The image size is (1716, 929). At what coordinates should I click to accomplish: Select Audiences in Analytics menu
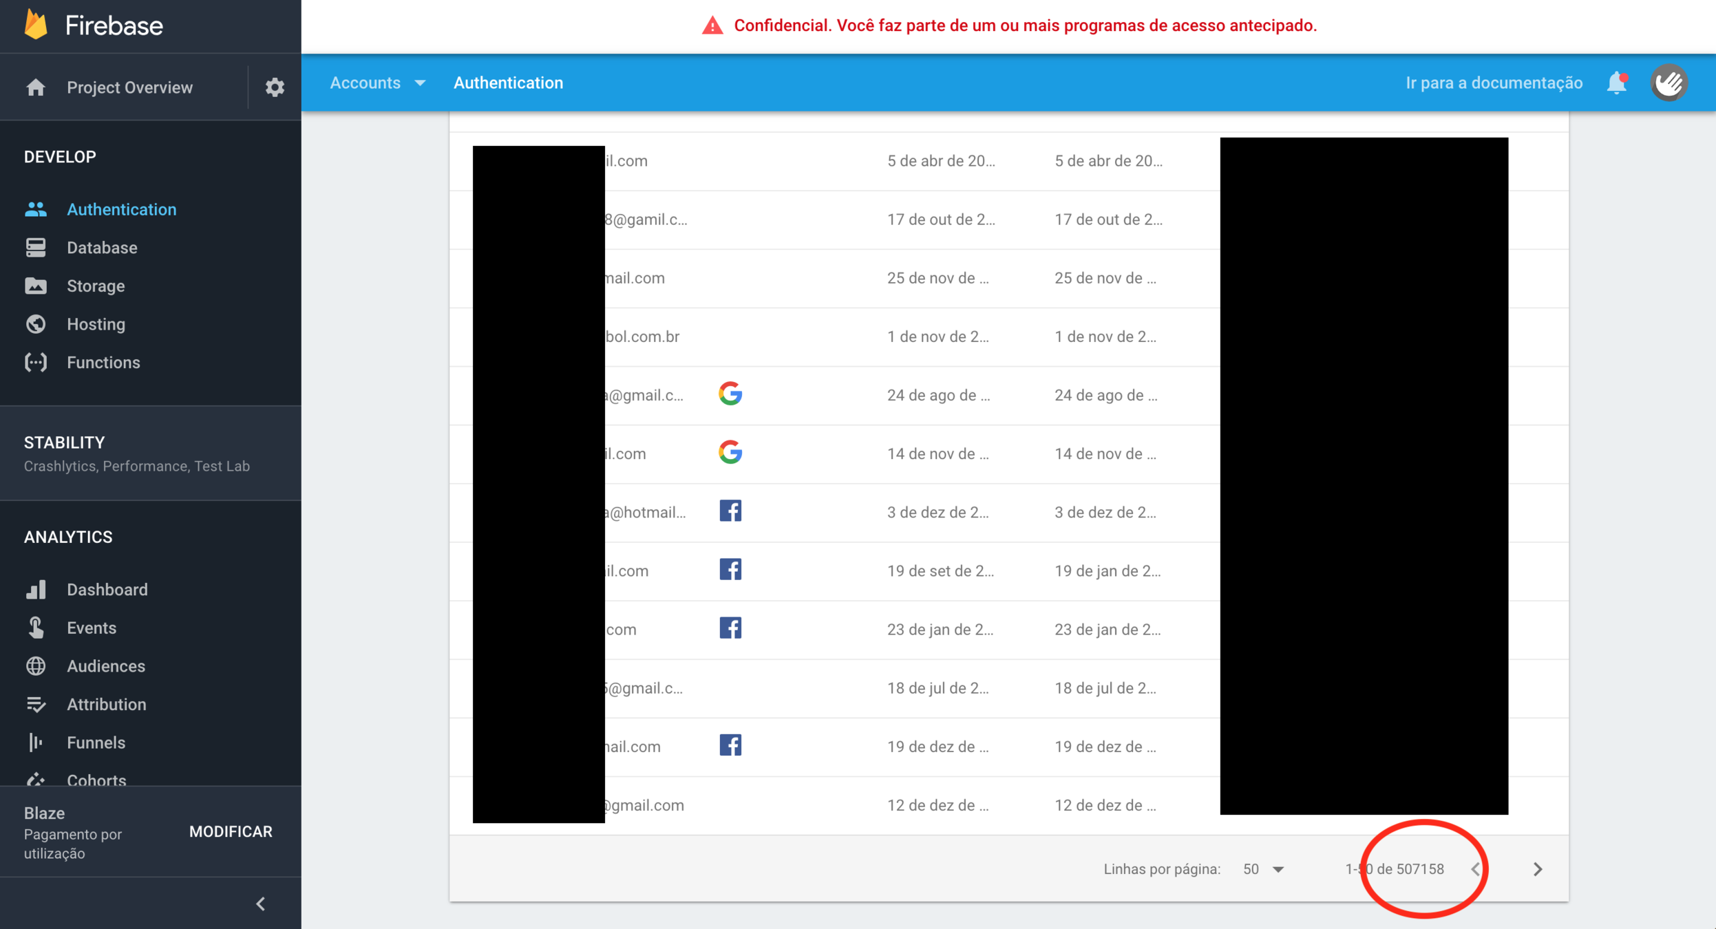[x=106, y=666]
